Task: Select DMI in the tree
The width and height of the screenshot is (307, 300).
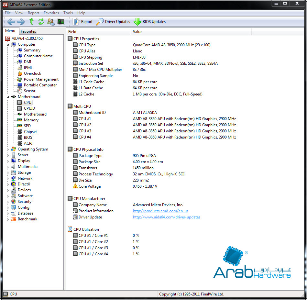Action: [27, 62]
